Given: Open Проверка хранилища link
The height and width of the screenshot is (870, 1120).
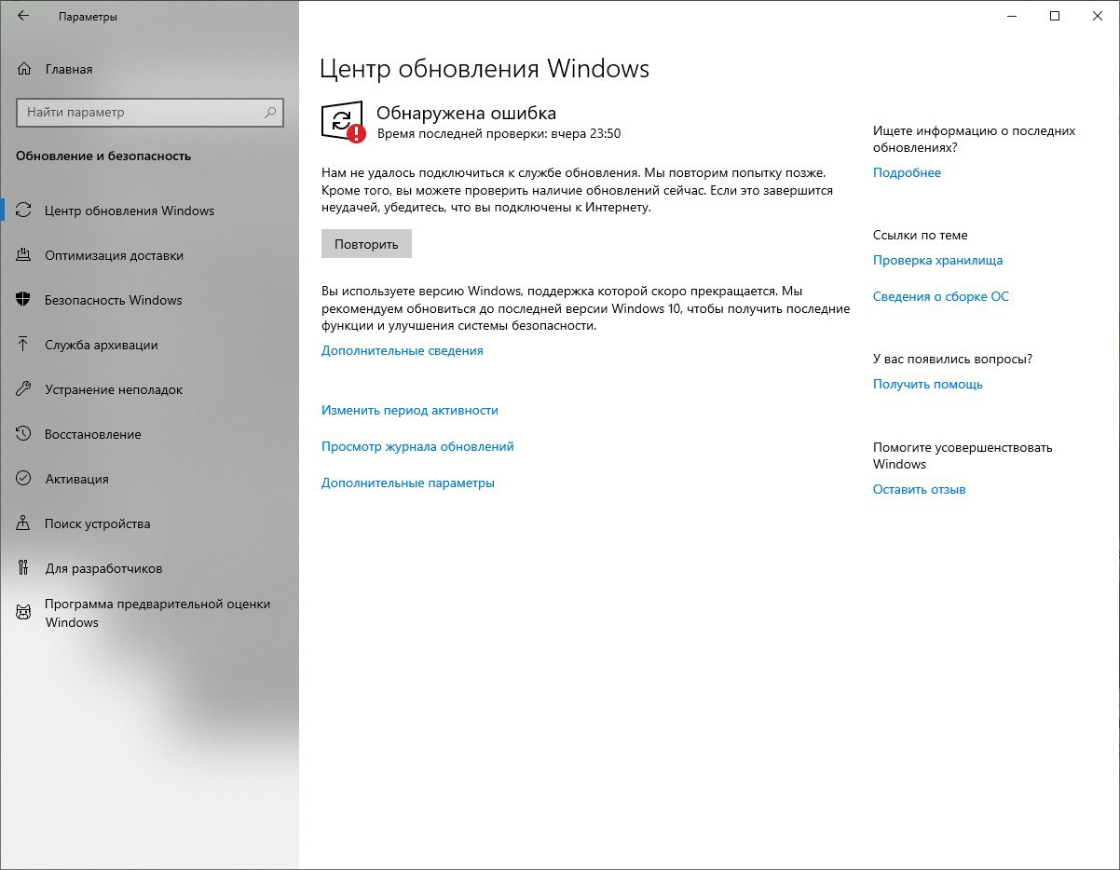Looking at the screenshot, I should pyautogui.click(x=937, y=261).
